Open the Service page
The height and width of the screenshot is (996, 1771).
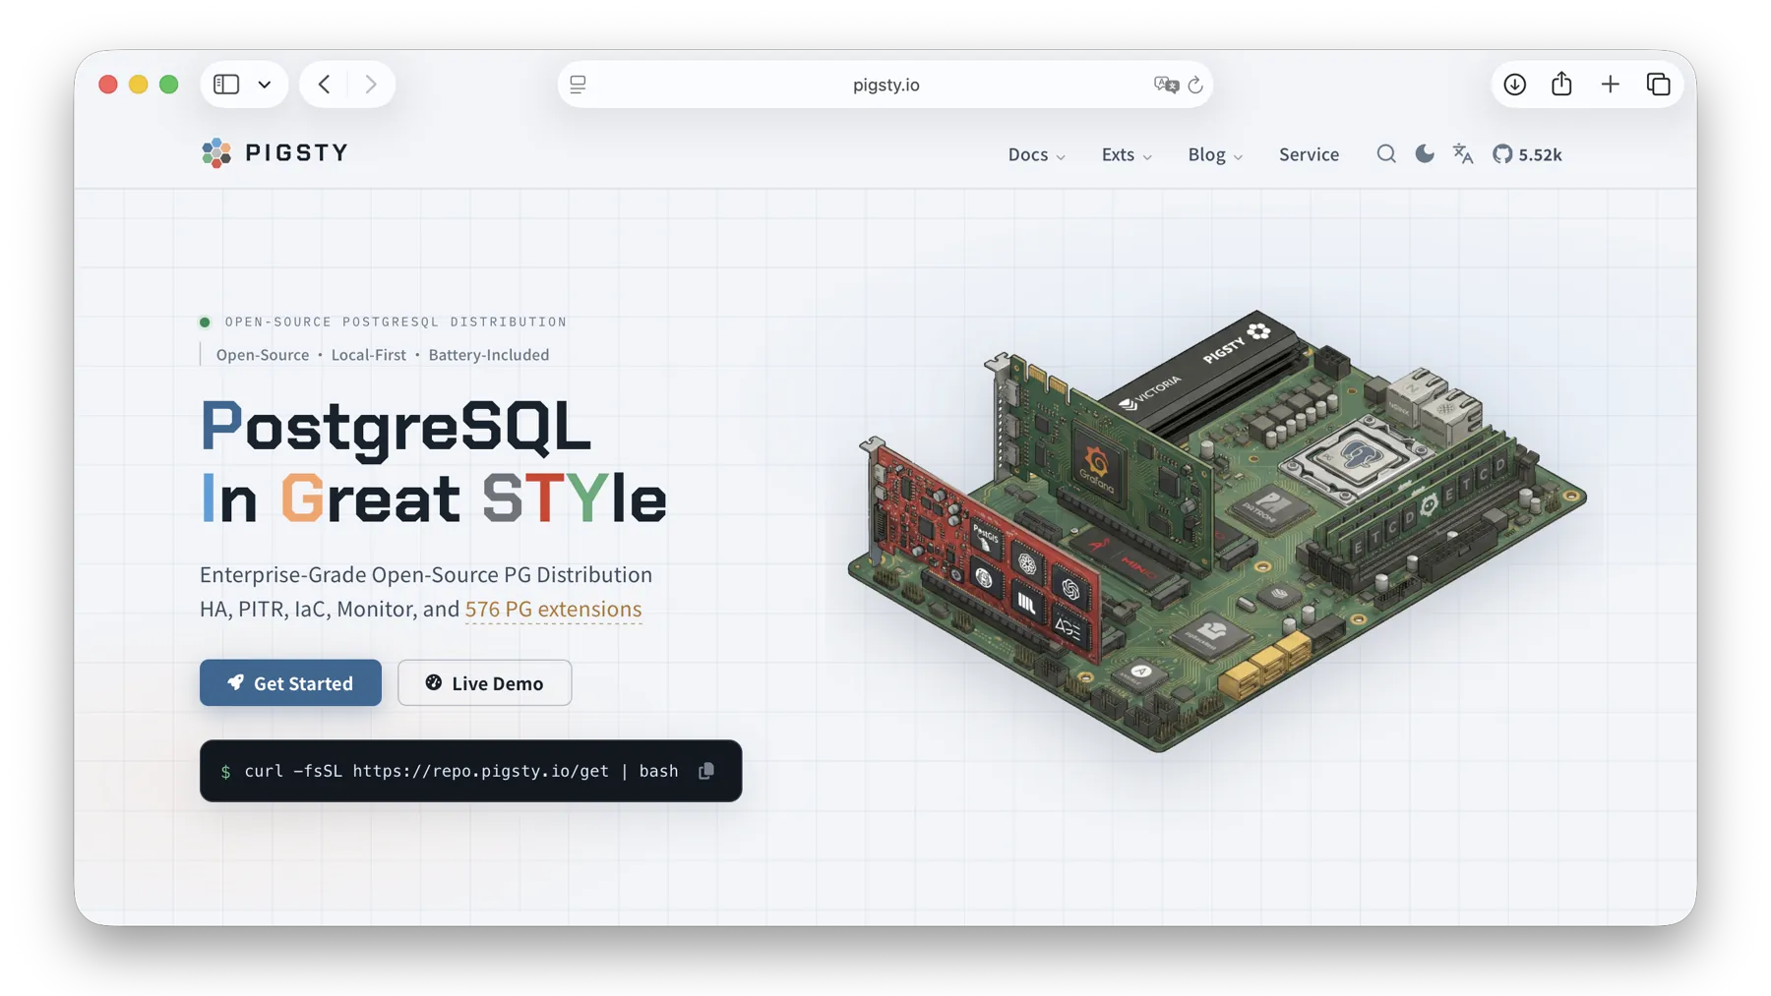[1309, 154]
